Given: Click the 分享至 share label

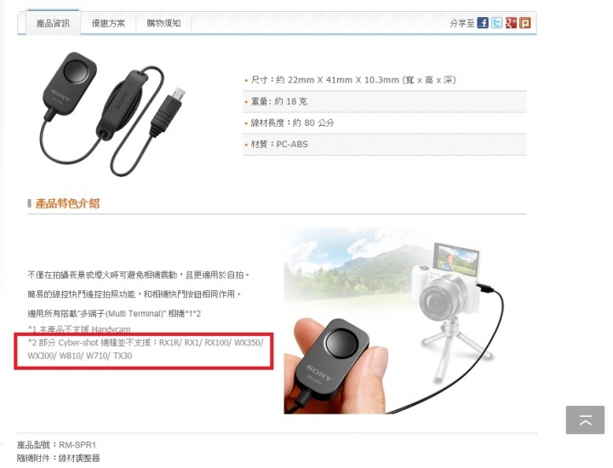Looking at the screenshot, I should click(x=461, y=24).
